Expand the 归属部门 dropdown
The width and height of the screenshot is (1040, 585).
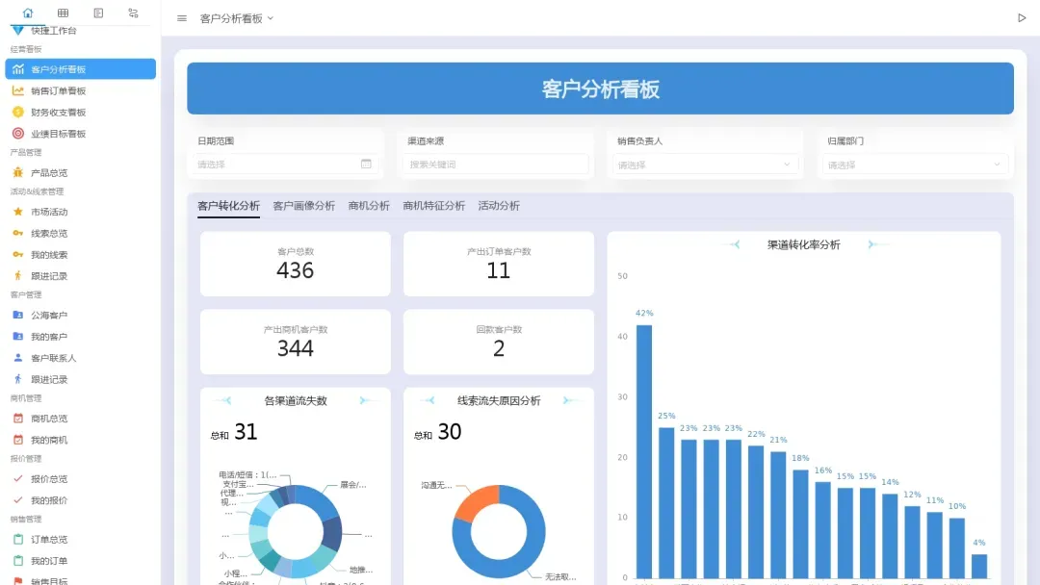915,165
